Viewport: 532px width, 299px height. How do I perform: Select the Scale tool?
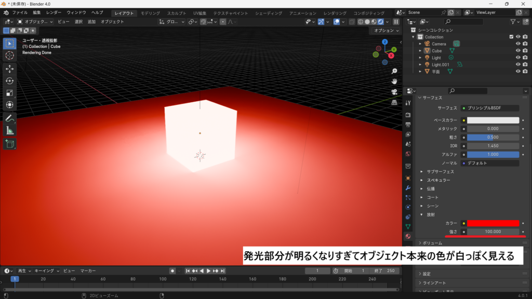pos(9,93)
